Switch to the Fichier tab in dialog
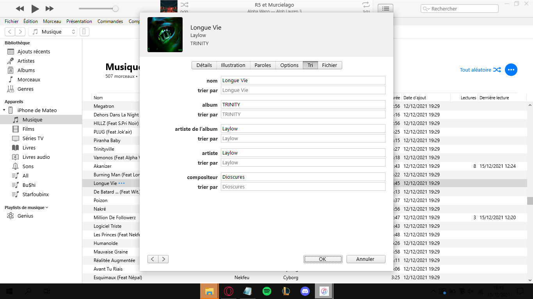 (330, 65)
